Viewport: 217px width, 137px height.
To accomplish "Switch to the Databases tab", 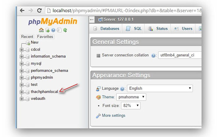I will 106,29.
